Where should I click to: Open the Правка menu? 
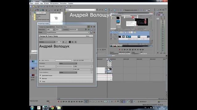[37, 3]
